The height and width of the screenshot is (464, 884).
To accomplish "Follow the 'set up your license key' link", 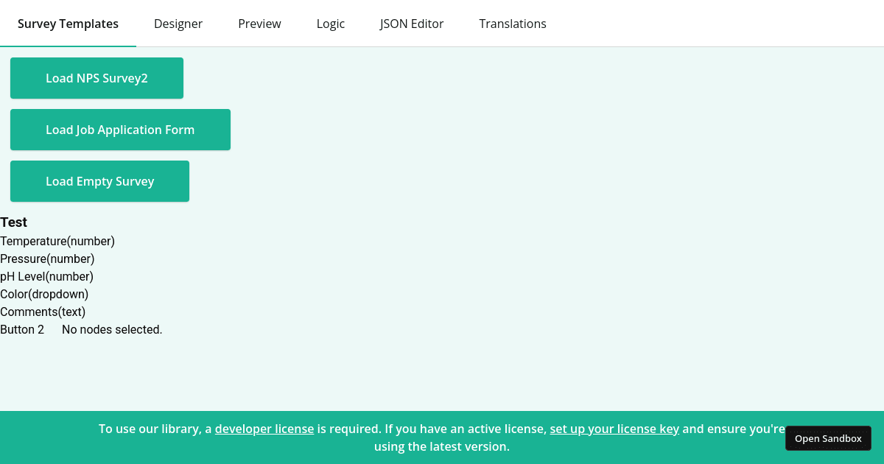I will (614, 429).
